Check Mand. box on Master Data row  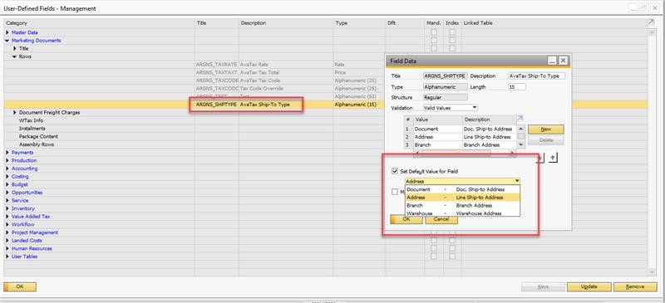tap(433, 32)
